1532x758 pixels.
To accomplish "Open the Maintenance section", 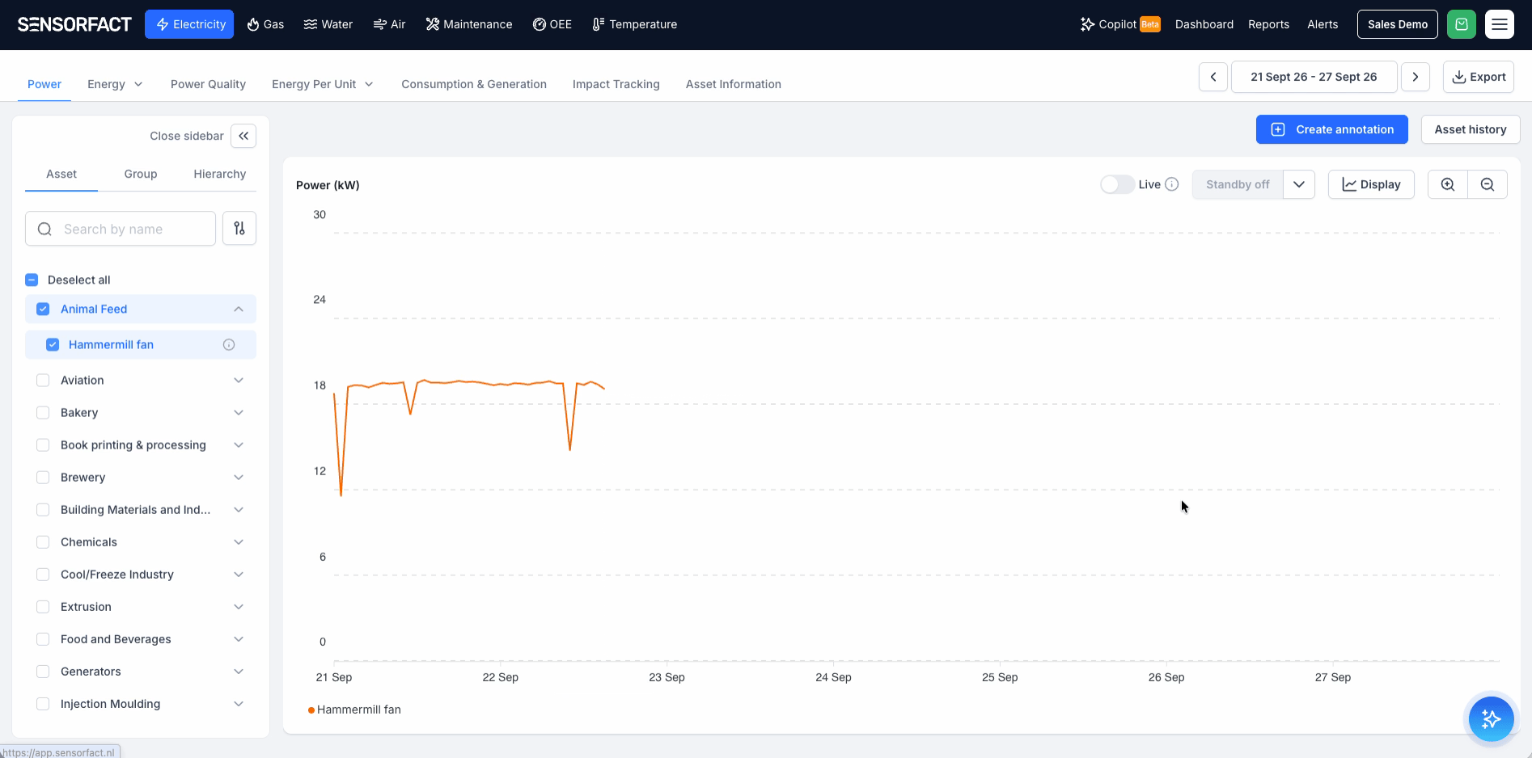I will (x=469, y=24).
